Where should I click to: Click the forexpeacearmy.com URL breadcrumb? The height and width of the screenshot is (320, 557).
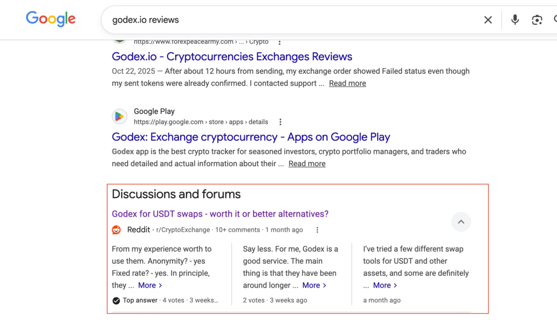click(201, 42)
